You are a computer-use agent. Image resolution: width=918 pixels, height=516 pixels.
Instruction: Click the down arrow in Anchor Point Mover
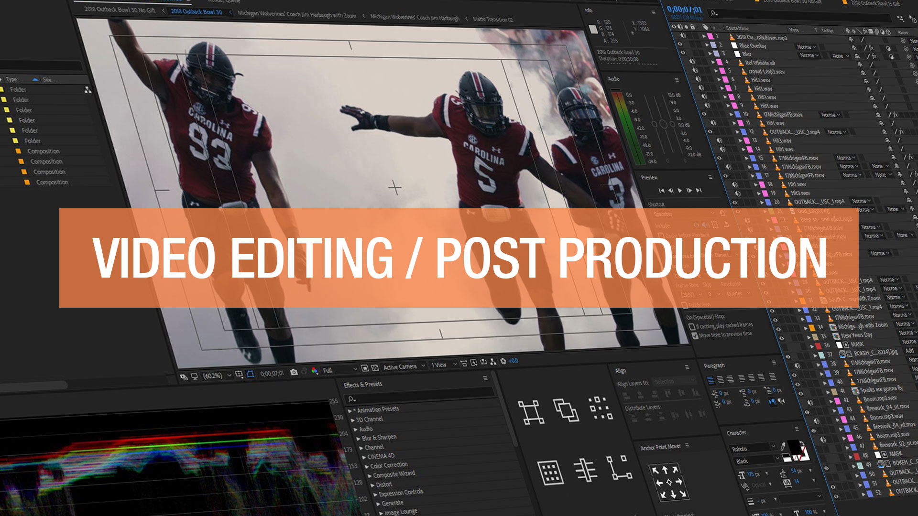pyautogui.click(x=673, y=494)
